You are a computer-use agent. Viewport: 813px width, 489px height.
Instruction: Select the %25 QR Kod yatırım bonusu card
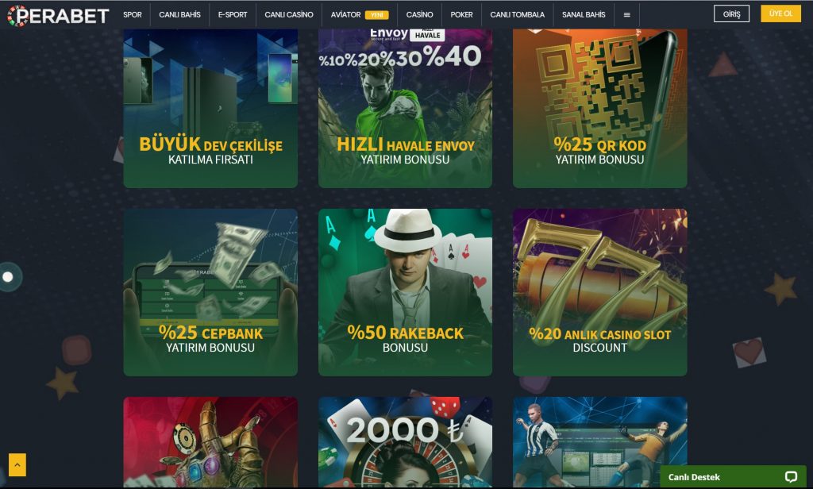click(x=600, y=108)
